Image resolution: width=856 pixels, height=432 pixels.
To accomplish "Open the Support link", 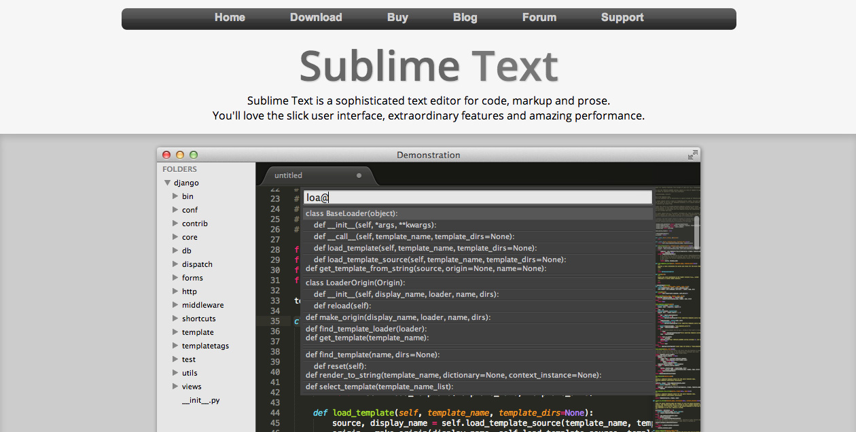I will (622, 18).
